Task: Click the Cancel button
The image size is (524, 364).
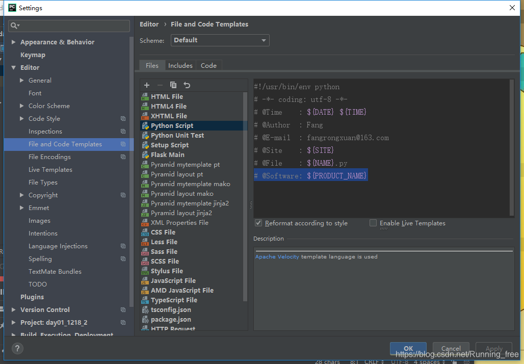Action: point(451,348)
